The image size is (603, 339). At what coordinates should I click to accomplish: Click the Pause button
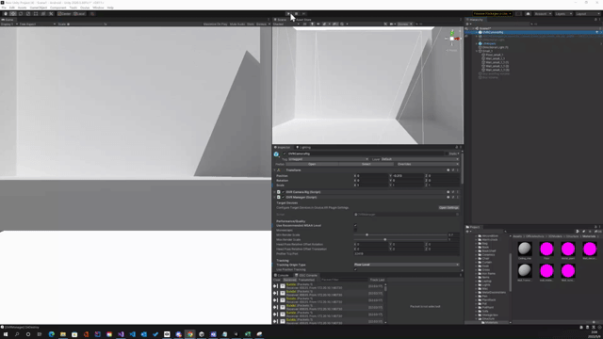point(297,14)
